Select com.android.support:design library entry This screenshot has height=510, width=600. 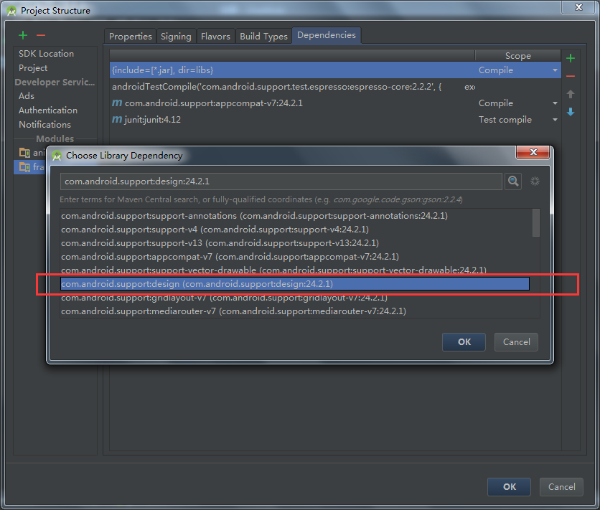tap(295, 283)
